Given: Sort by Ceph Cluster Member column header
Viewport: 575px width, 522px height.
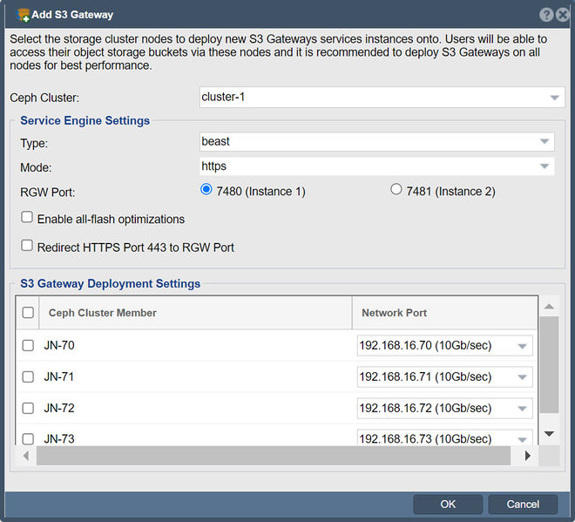Looking at the screenshot, I should tap(195, 313).
